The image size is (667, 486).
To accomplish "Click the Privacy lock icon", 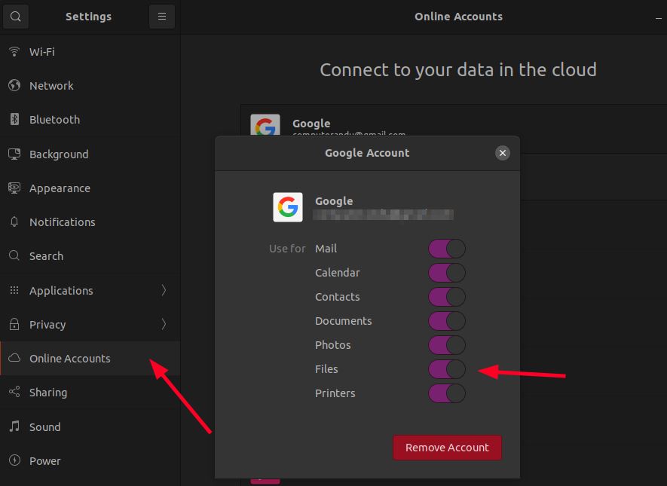I will click(x=14, y=324).
